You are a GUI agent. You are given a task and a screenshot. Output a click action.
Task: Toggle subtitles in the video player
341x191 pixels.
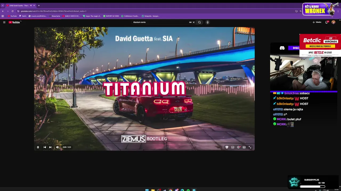pos(233,147)
